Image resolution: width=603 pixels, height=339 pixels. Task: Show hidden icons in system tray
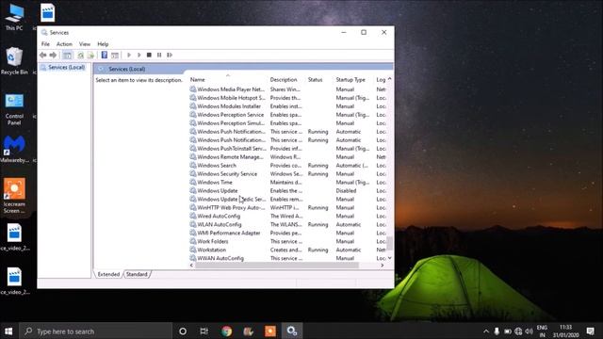point(486,331)
